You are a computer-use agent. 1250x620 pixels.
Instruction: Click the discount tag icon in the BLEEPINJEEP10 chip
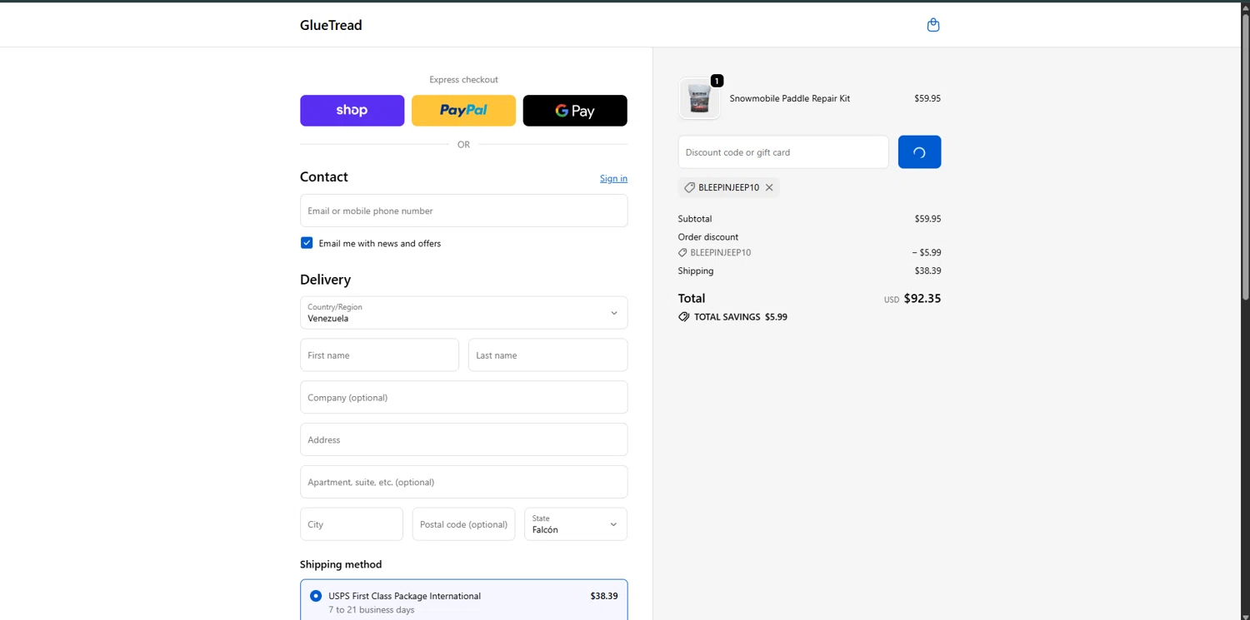point(689,188)
